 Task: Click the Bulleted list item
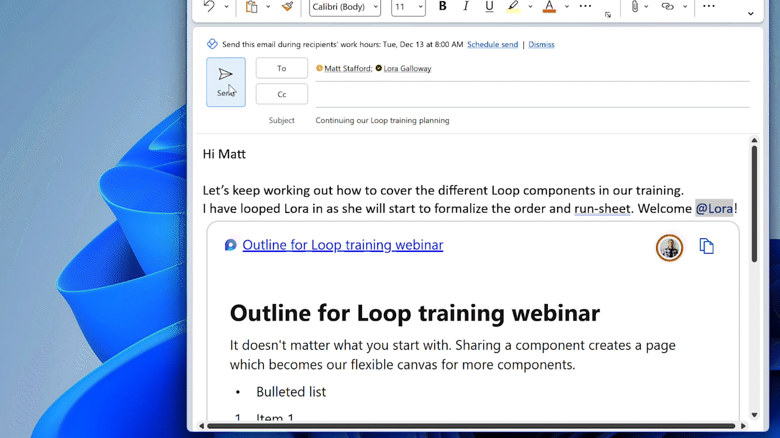click(291, 392)
